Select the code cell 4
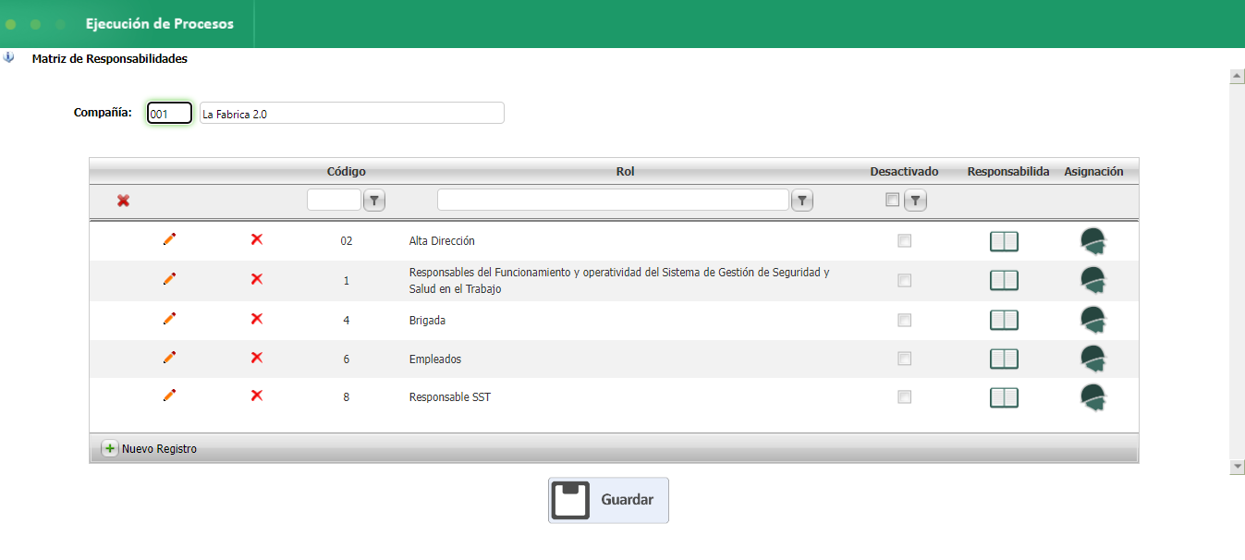This screenshot has height=560, width=1245. tap(347, 321)
